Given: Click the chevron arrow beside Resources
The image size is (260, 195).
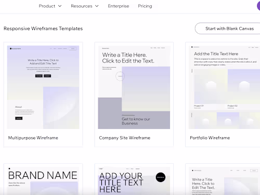Looking at the screenshot, I should tap(97, 6).
